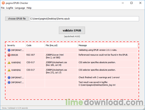The width and height of the screenshot is (145, 110).
Task: Click the 'Done. Validated in 0.34 seconds' status text
Action: click(15, 108)
